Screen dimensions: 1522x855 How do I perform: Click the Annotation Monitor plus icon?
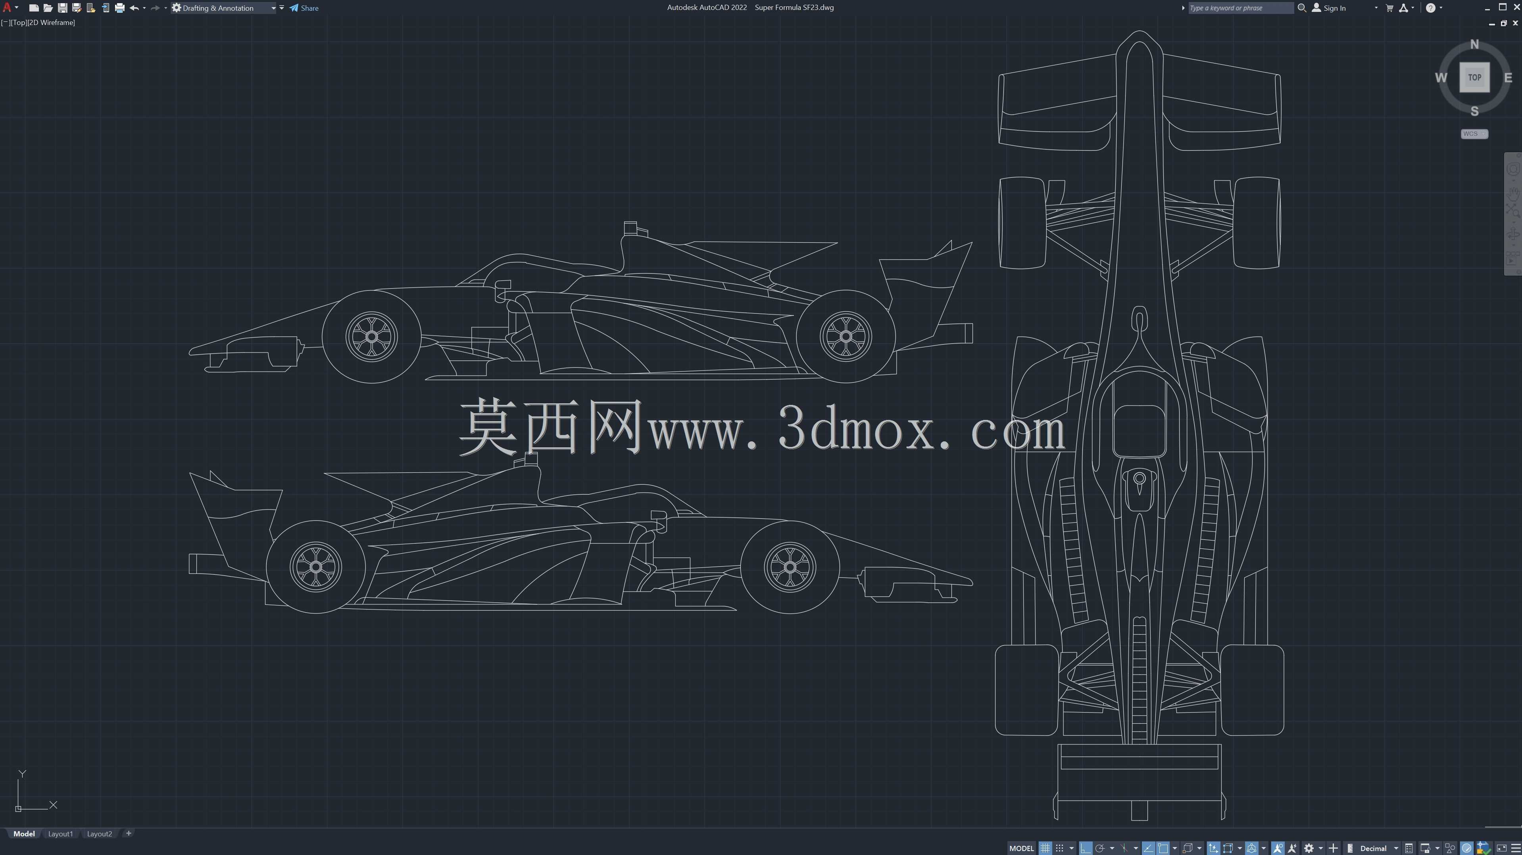[x=1333, y=849]
